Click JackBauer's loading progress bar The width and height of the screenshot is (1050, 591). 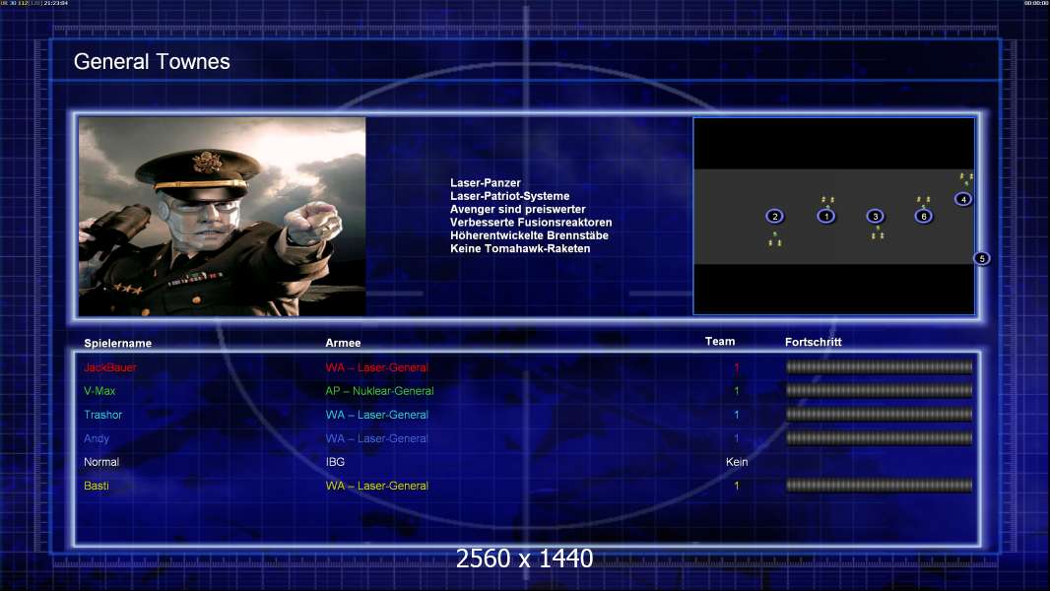tap(879, 366)
